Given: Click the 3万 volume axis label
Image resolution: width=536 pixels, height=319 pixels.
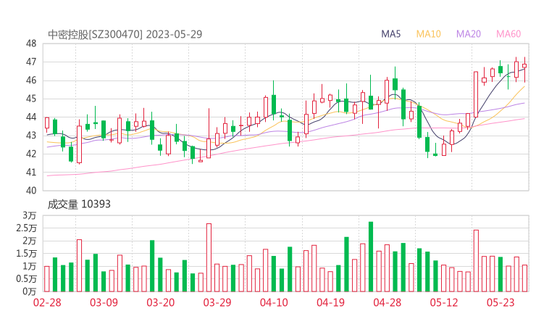Looking at the screenshot, I should [30, 215].
